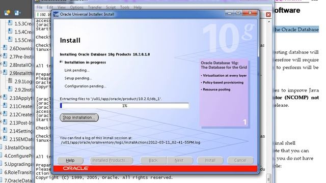Screen dimensions: 326x183
Task: Click the 'Link pending...' status line
Action: tap(77, 70)
